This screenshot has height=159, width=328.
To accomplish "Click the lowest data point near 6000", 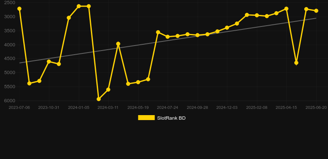I will point(99,99).
